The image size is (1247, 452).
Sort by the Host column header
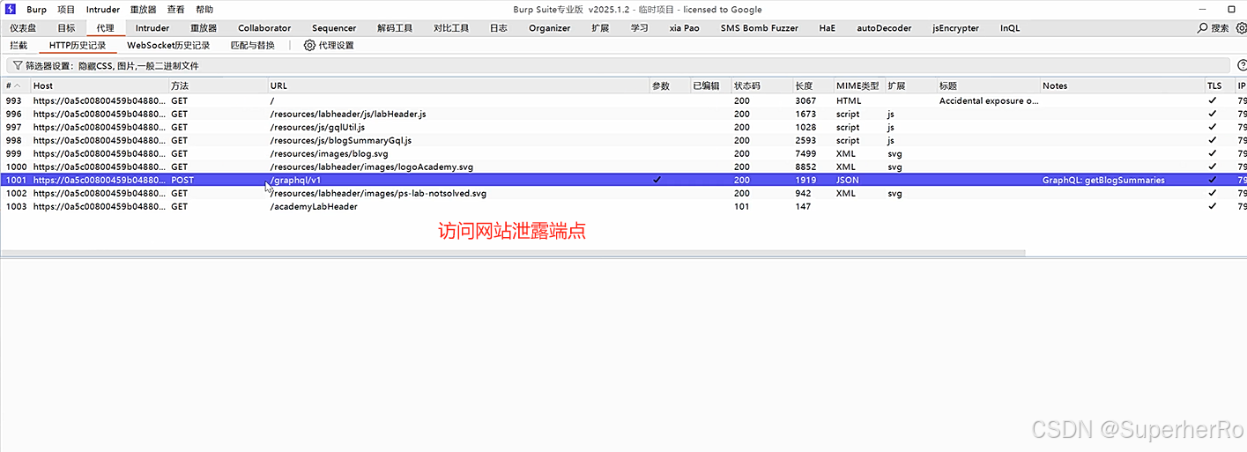click(x=100, y=85)
